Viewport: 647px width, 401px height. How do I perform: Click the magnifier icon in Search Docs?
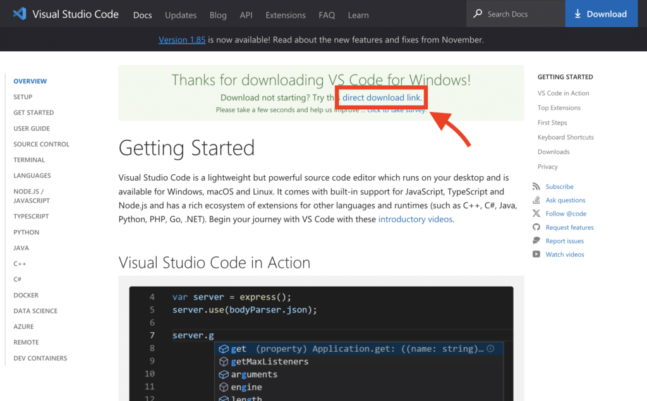point(478,13)
